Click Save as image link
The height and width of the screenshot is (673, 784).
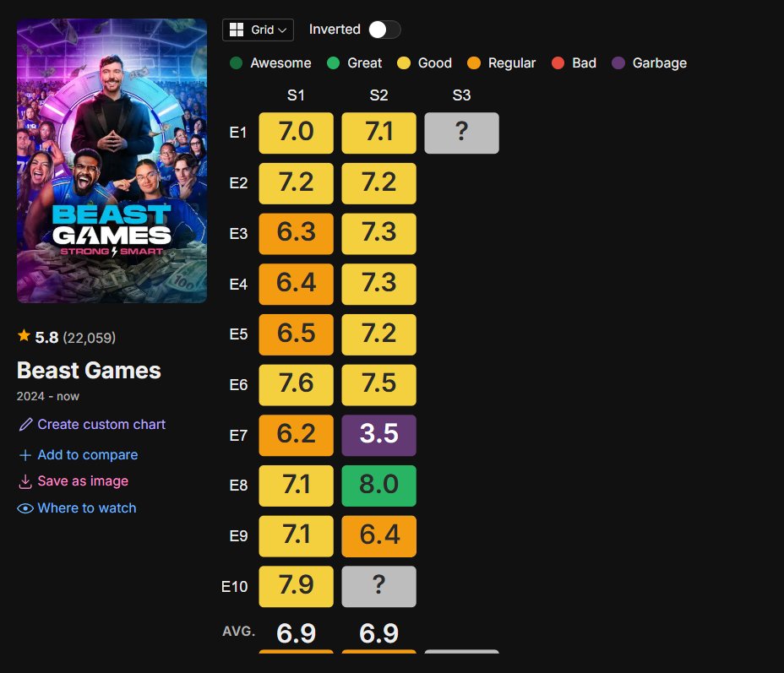[83, 480]
